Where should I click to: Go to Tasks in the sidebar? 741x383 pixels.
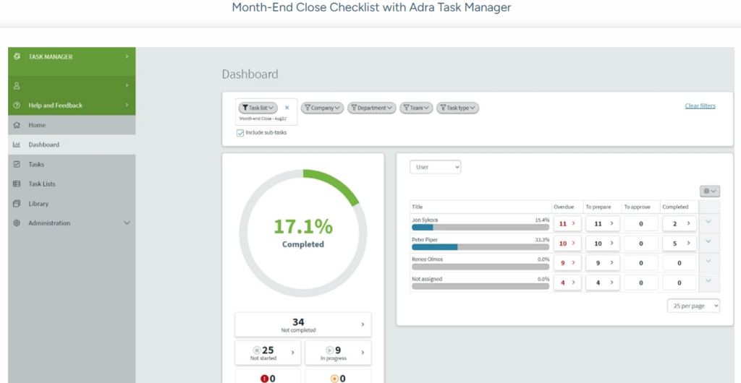pyautogui.click(x=36, y=165)
